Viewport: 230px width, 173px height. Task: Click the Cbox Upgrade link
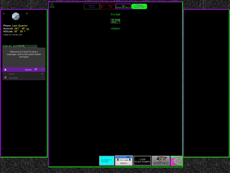pyautogui.click(x=28, y=70)
